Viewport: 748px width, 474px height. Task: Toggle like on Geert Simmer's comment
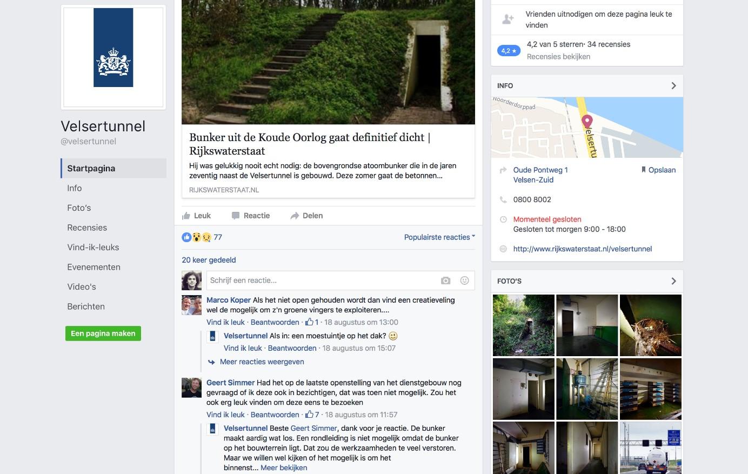[x=225, y=415]
